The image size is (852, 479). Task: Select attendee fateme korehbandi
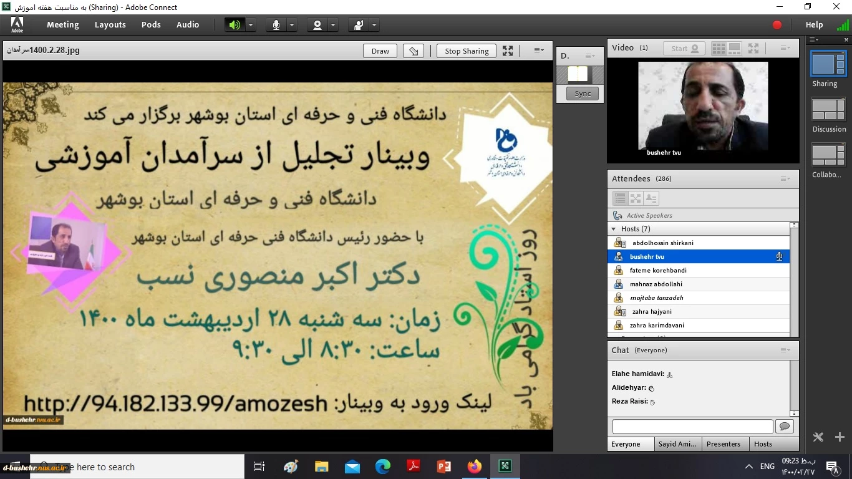(699, 270)
